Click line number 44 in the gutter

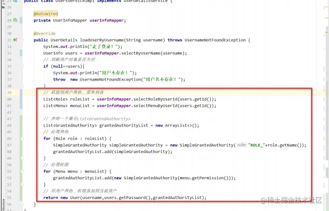[x=9, y=126]
